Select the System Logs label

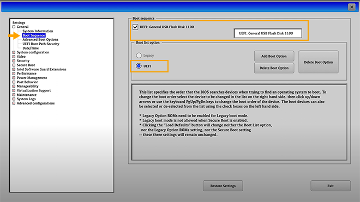(26, 99)
